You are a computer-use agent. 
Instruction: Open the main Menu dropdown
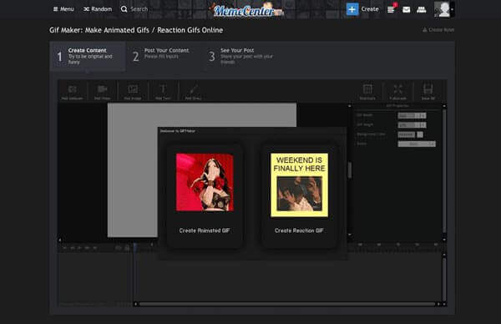coord(63,9)
